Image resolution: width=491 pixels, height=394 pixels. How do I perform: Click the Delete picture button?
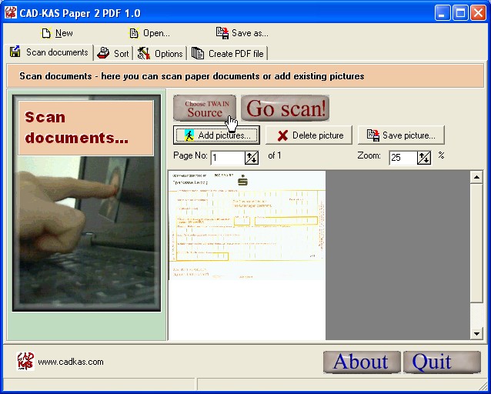tap(309, 135)
